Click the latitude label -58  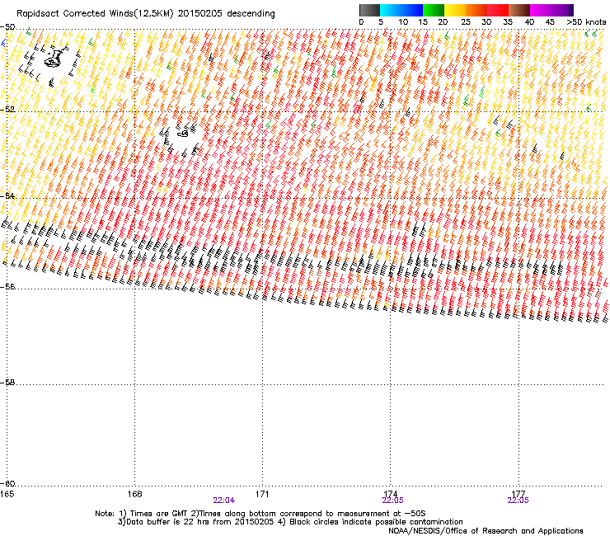coord(7,383)
